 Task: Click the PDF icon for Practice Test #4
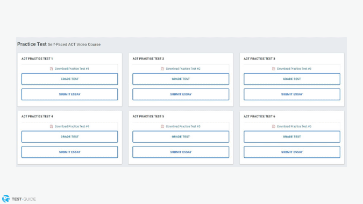coord(52,126)
